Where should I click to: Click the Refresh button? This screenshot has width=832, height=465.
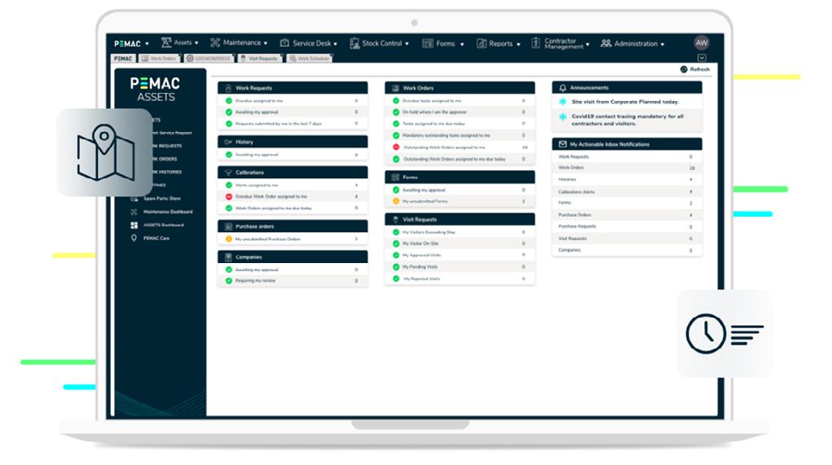coord(694,69)
